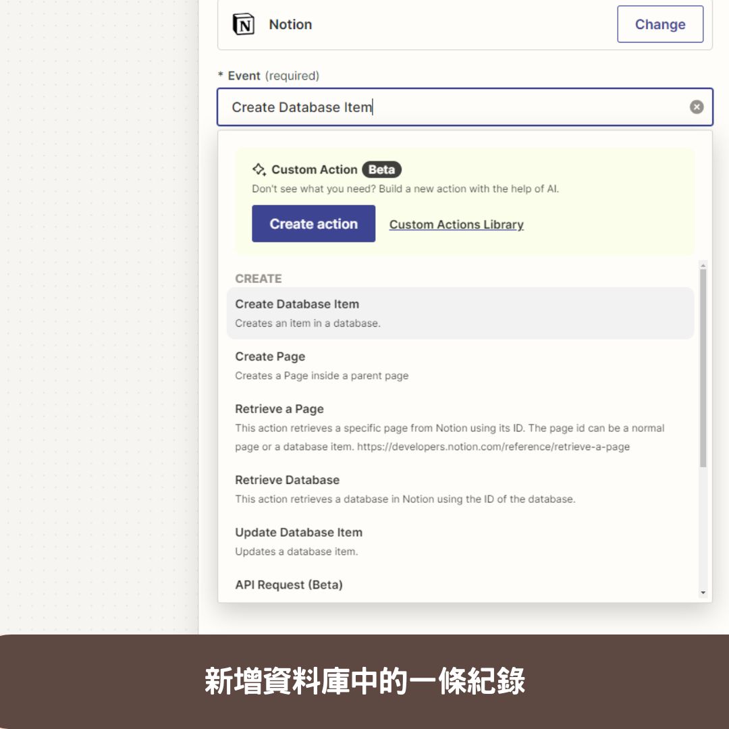Select the Create Database Item event
The height and width of the screenshot is (729, 729).
click(297, 304)
